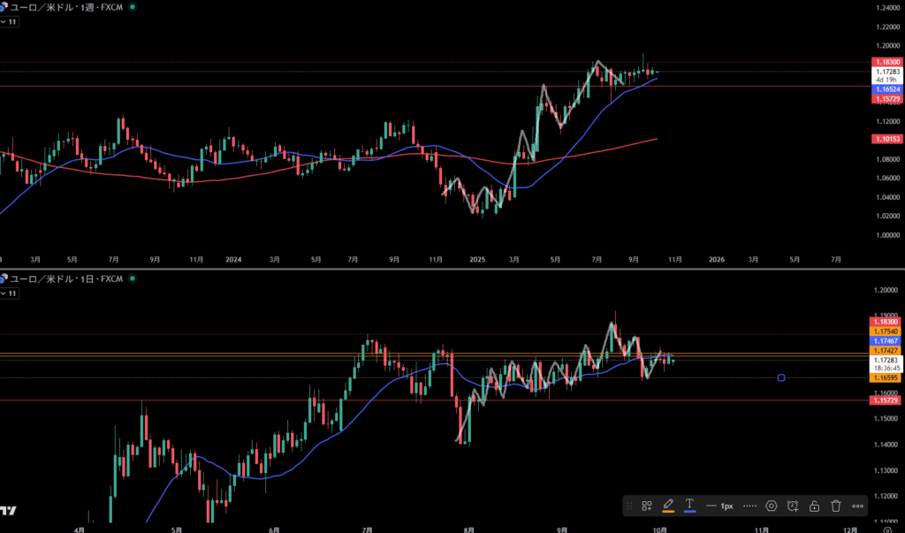This screenshot has width=905, height=533.
Task: Grab the floating toolbar drag handle
Action: coord(629,506)
